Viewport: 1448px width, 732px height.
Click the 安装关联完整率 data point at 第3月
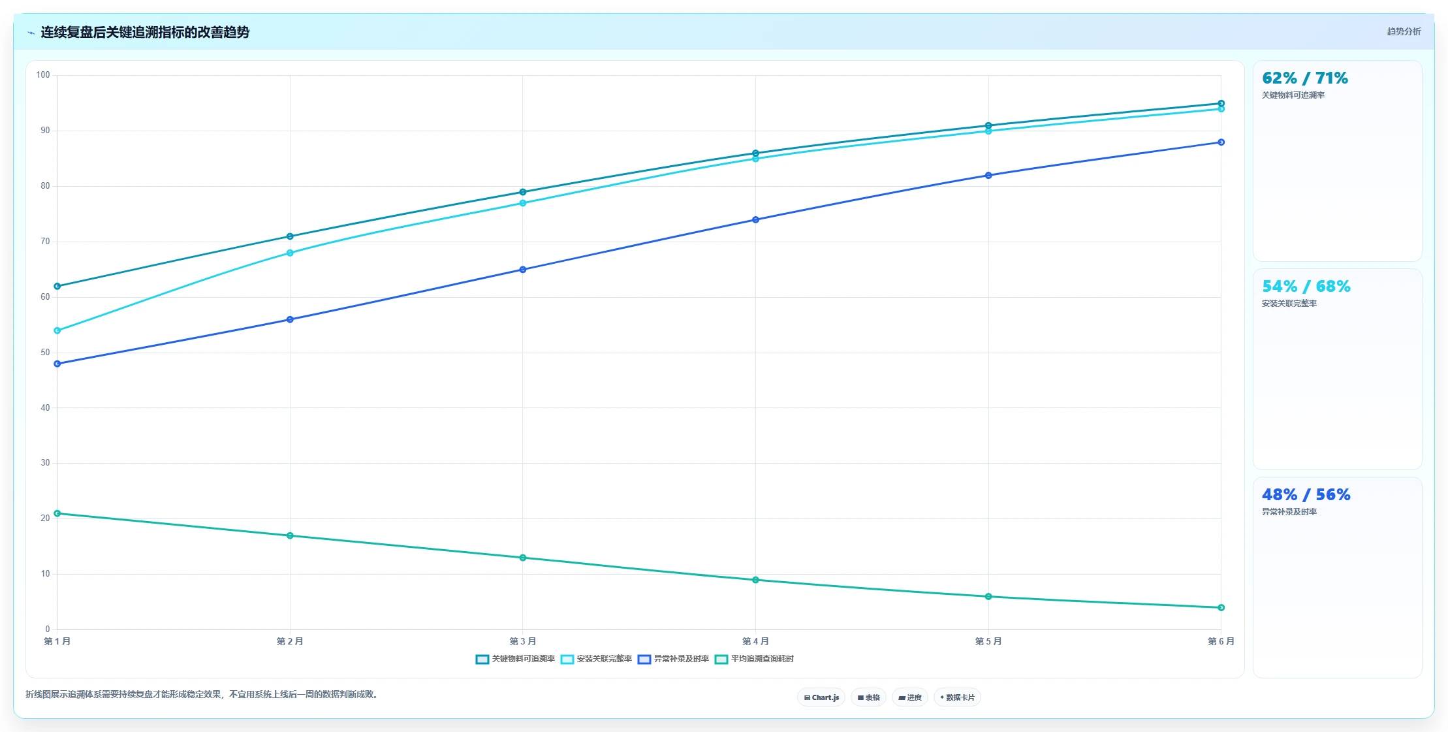(x=523, y=203)
